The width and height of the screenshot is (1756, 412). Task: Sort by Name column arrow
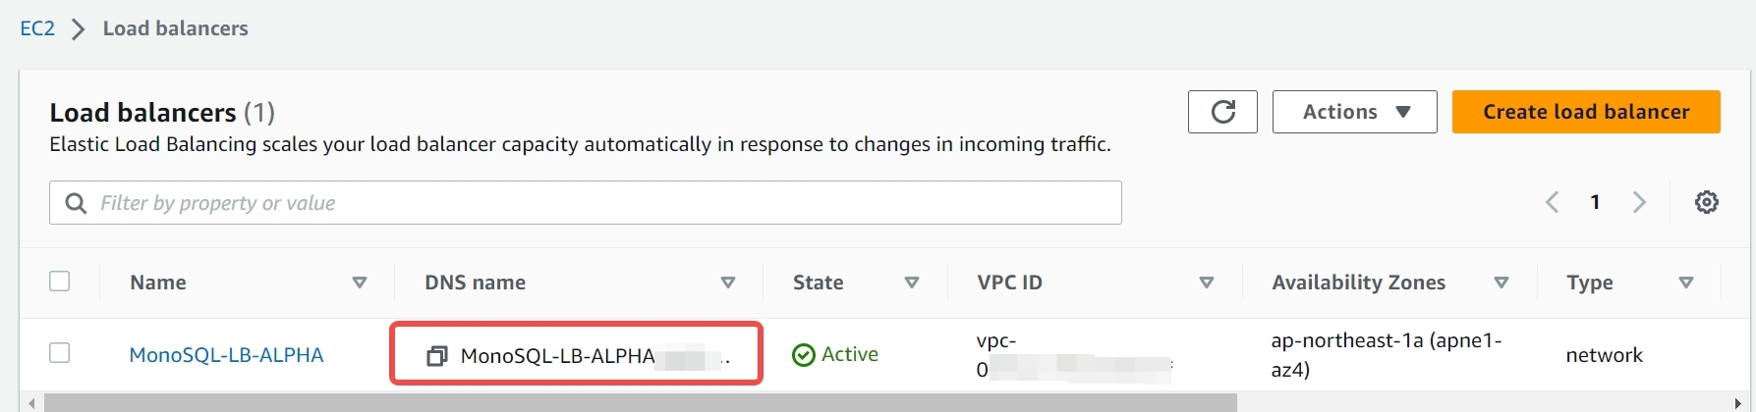pos(360,283)
